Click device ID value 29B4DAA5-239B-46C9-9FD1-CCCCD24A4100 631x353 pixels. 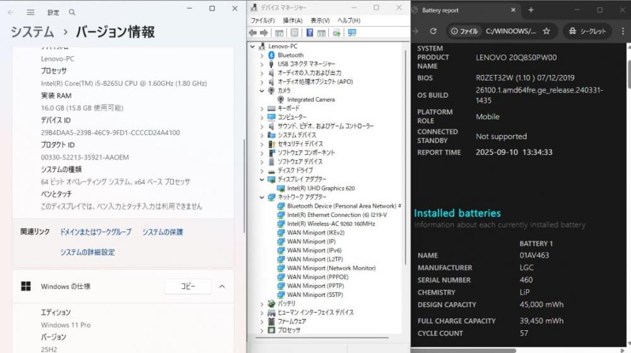click(x=110, y=132)
